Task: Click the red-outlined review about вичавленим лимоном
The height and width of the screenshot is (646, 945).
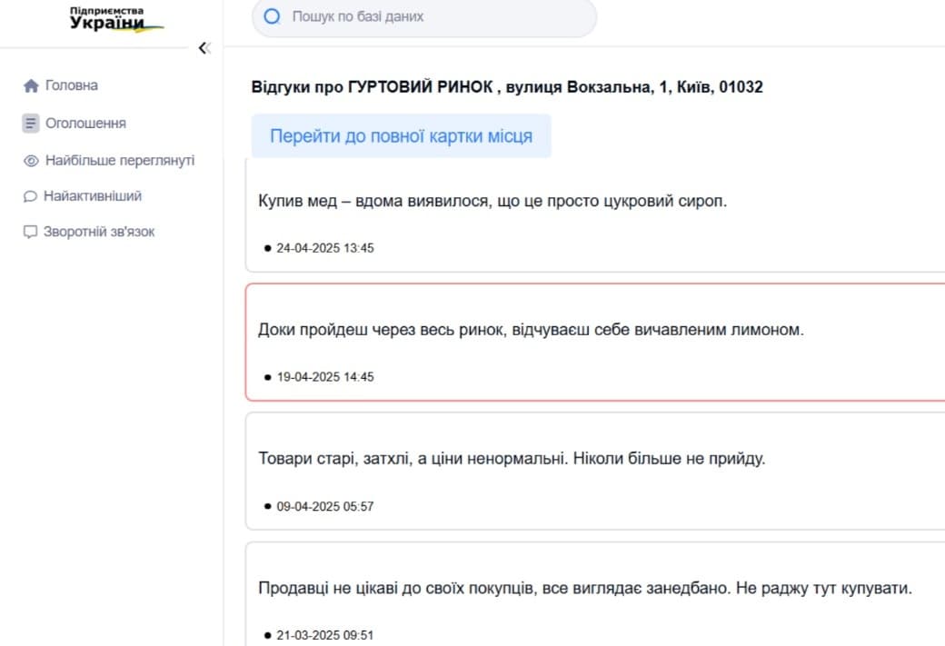Action: coord(531,331)
